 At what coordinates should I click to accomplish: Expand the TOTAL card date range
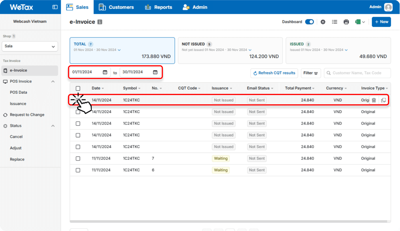pos(119,50)
